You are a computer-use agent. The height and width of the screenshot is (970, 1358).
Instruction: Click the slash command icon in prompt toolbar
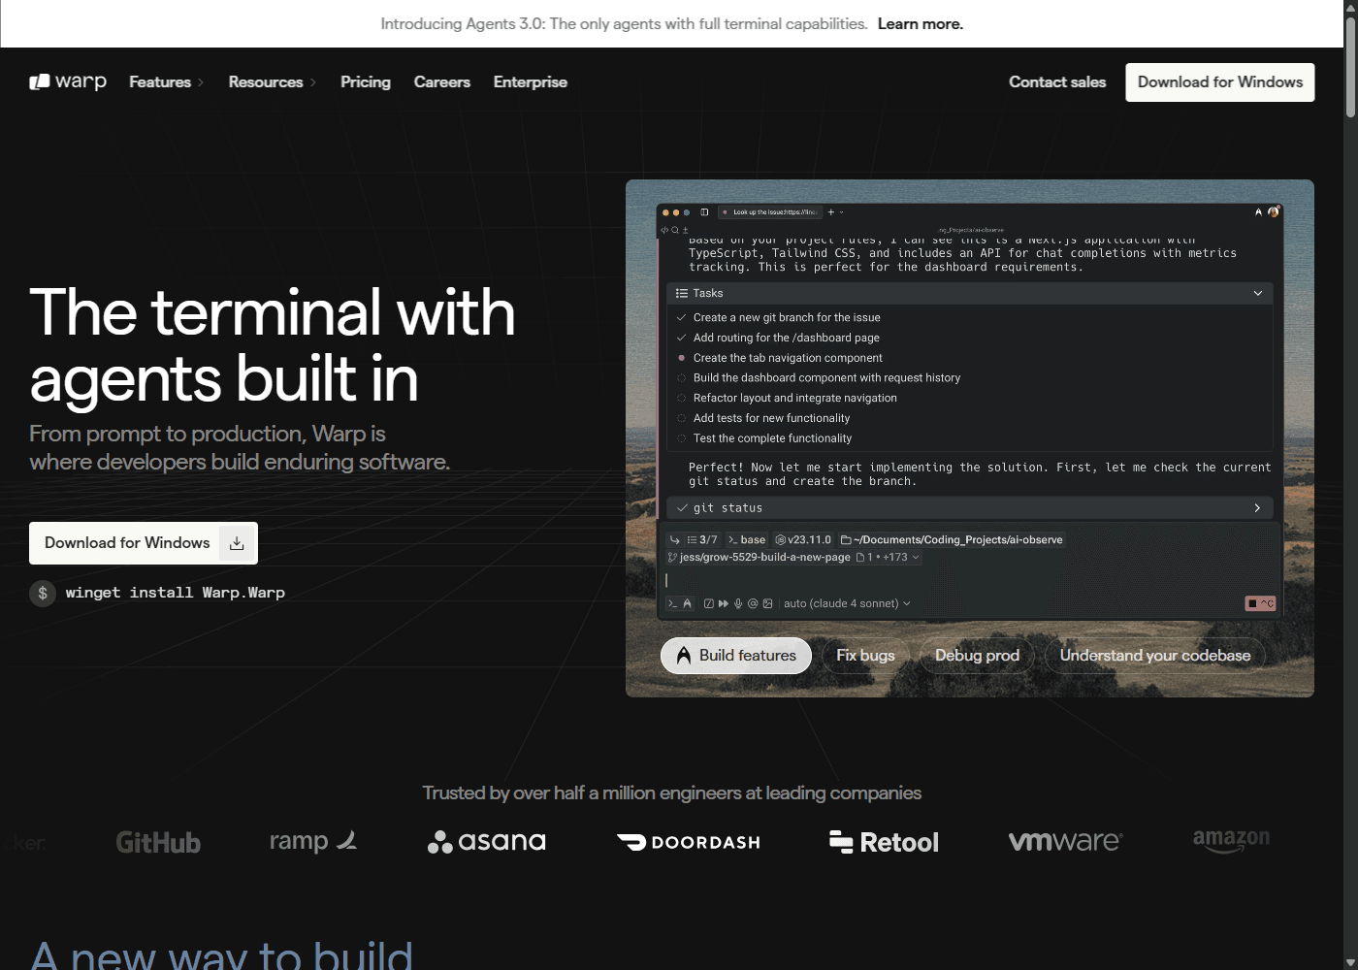point(709,603)
